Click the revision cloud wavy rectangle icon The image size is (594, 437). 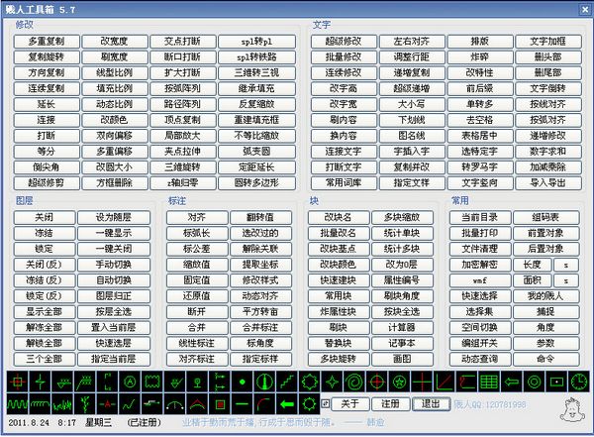click(151, 382)
